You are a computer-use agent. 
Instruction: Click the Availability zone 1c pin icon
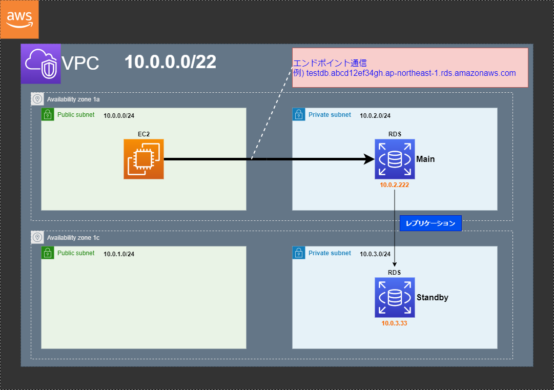pos(37,238)
